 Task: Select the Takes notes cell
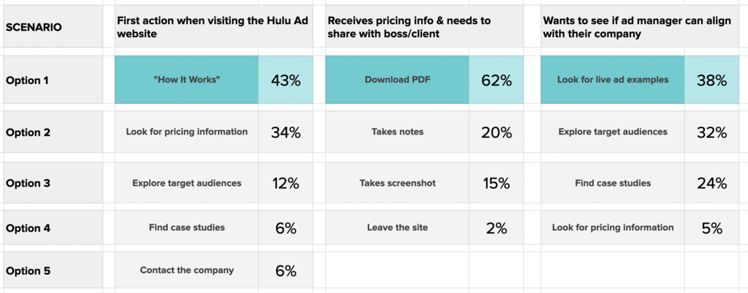397,132
